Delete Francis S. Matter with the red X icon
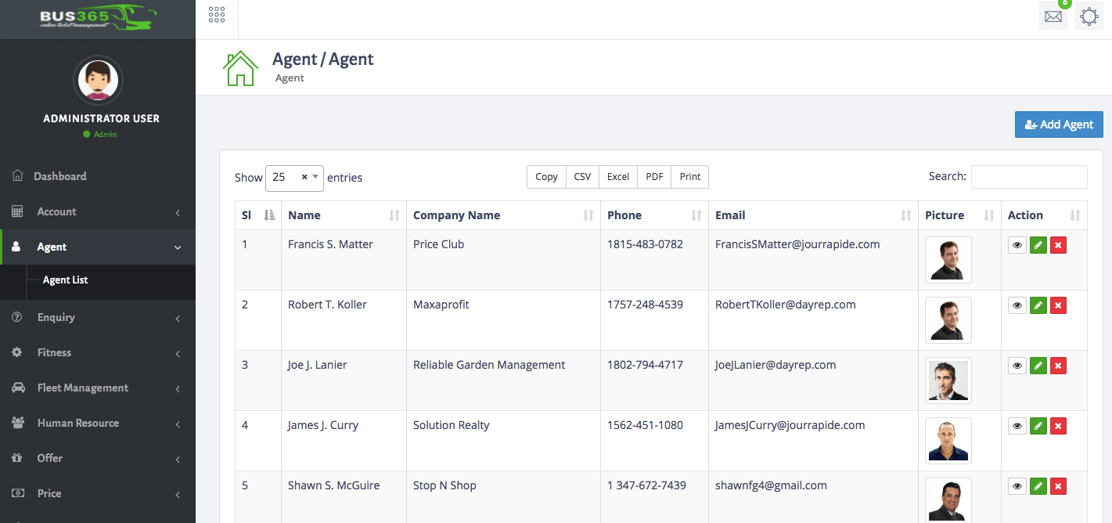The height and width of the screenshot is (523, 1112). click(x=1058, y=244)
